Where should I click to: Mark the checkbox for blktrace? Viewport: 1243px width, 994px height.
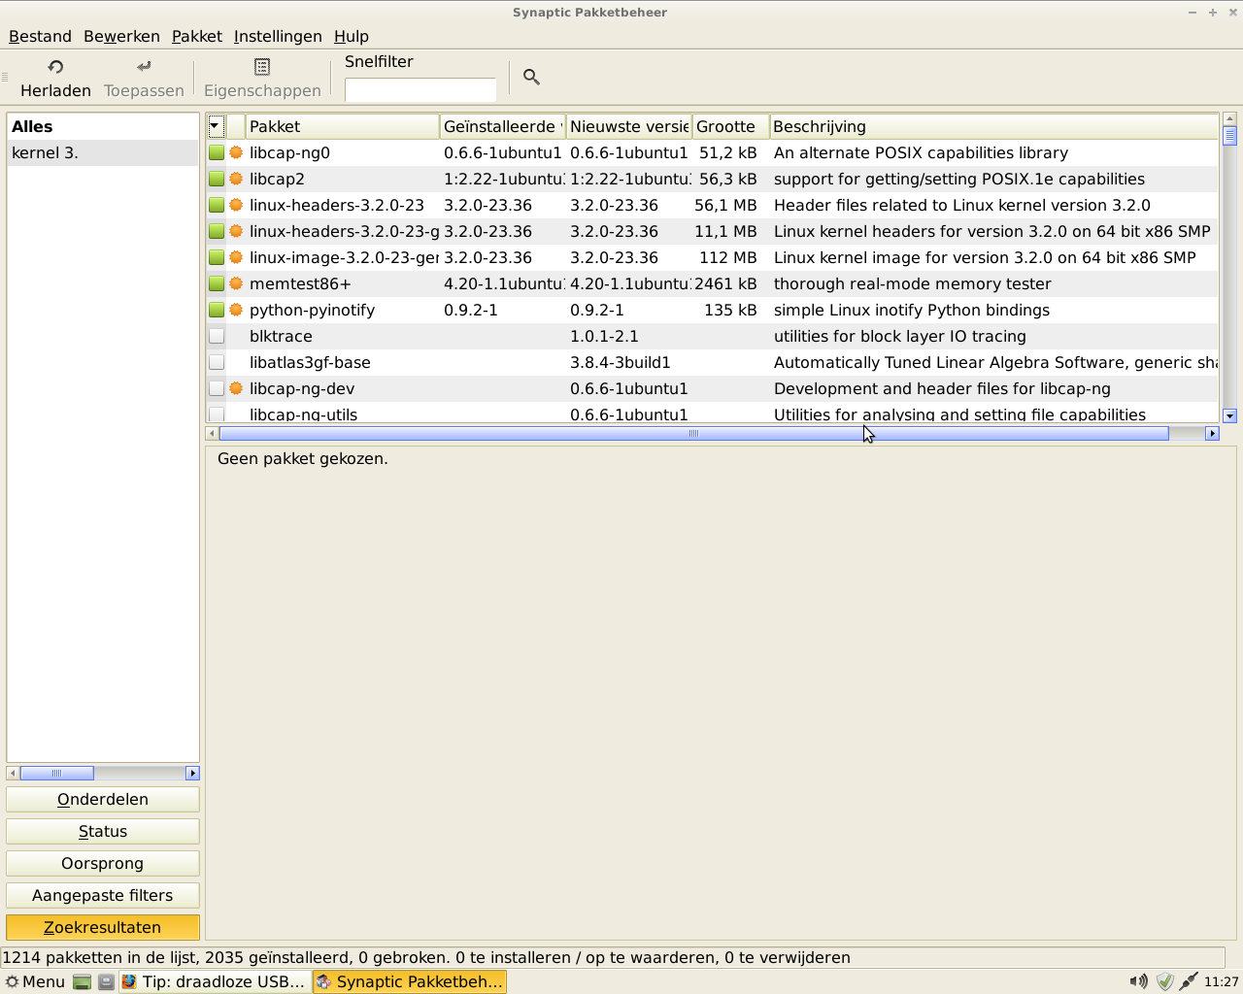217,336
